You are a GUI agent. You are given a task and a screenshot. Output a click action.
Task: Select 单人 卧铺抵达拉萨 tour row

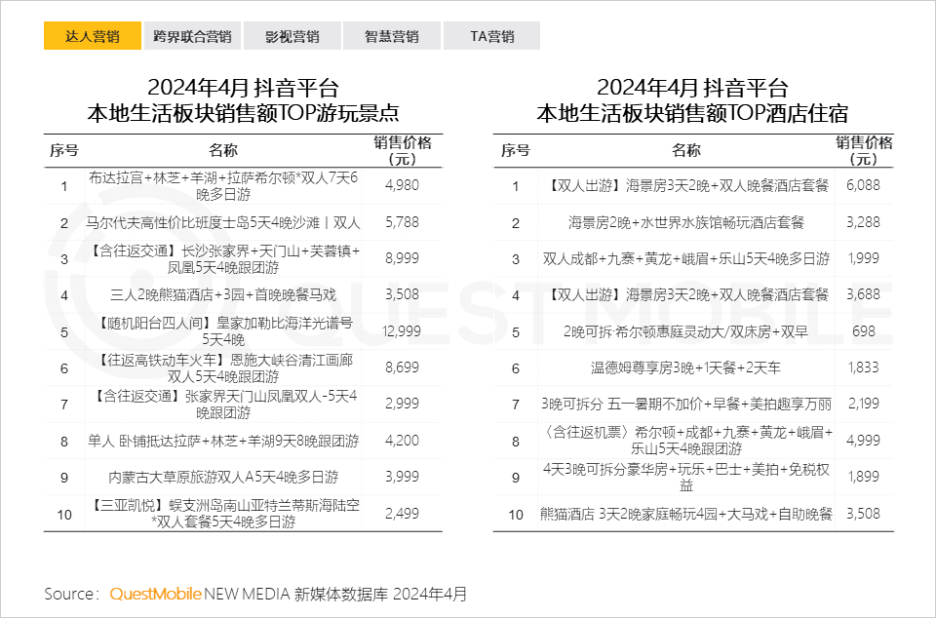223,441
